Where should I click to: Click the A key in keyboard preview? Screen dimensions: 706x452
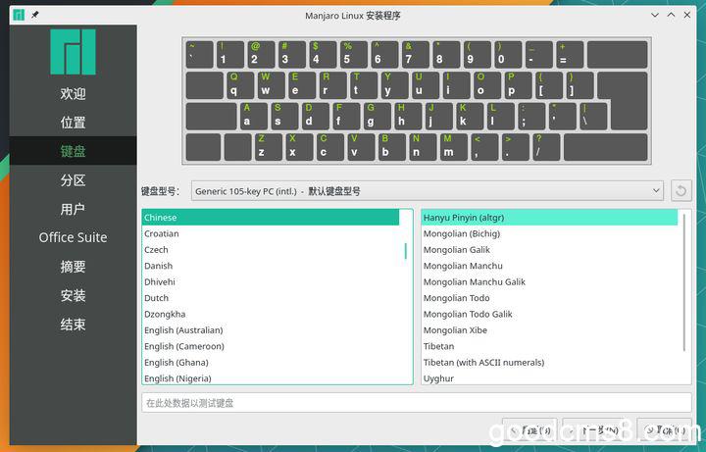pos(254,116)
